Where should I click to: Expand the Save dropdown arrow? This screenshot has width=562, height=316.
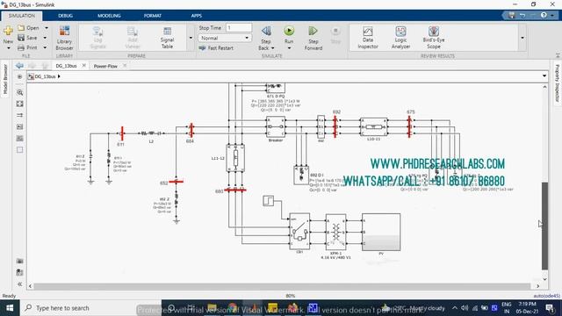[x=45, y=38]
